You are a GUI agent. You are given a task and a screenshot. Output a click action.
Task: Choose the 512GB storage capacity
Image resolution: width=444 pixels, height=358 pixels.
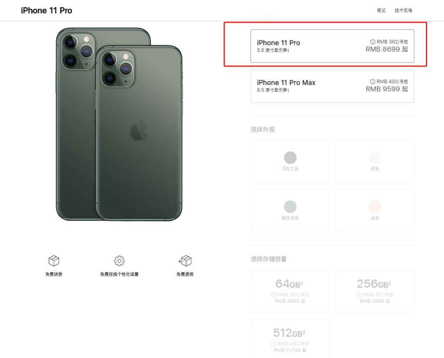pyautogui.click(x=290, y=338)
